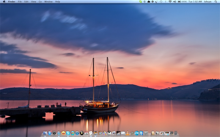This screenshot has height=137, width=220.
Task: Open the piano keys app icon
Action: tap(119, 133)
